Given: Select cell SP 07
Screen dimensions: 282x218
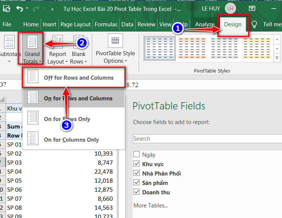Looking at the screenshot, I should [14, 198].
